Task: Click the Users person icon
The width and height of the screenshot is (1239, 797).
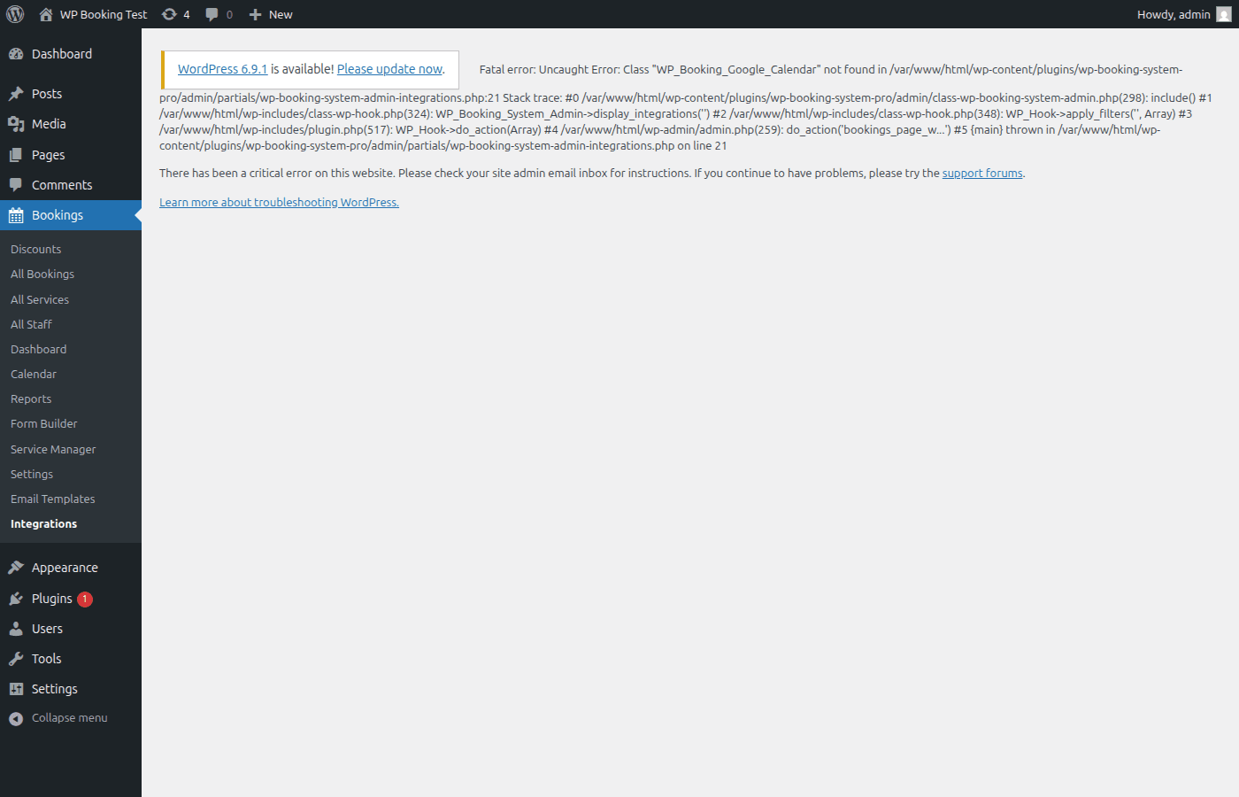Action: click(19, 628)
